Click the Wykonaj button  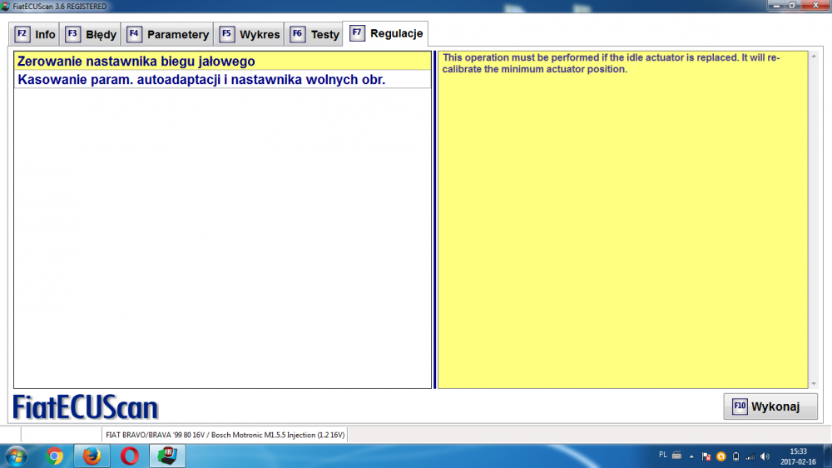[x=770, y=406]
